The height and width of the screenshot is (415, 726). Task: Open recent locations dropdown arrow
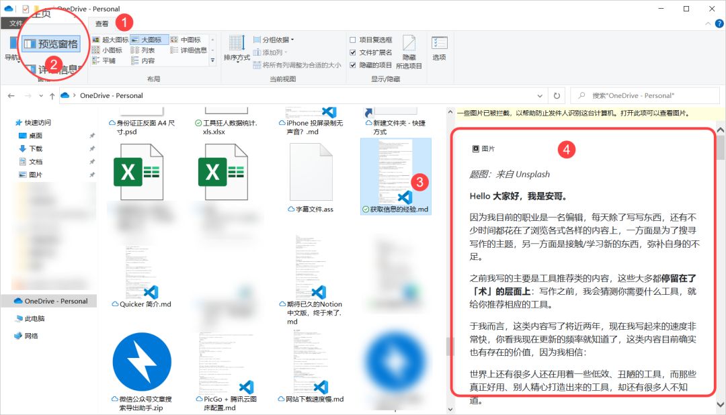[41, 96]
